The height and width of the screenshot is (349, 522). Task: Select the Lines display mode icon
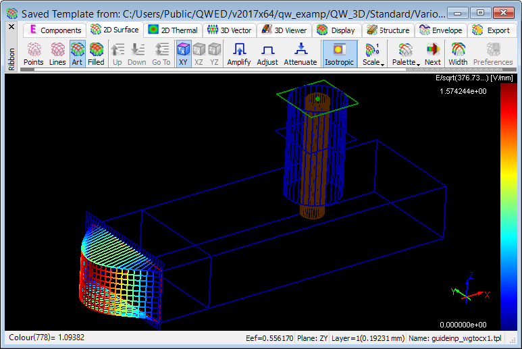tap(57, 54)
